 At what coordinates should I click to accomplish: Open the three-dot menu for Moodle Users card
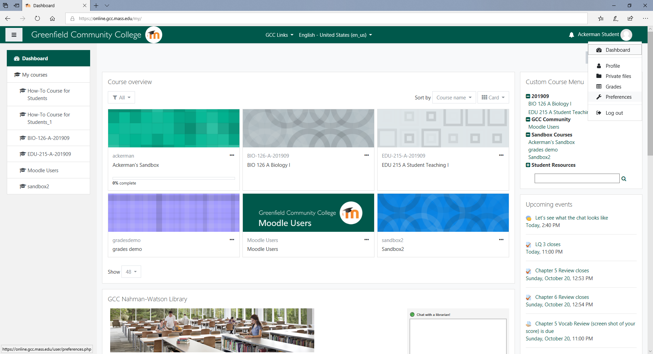(x=367, y=240)
